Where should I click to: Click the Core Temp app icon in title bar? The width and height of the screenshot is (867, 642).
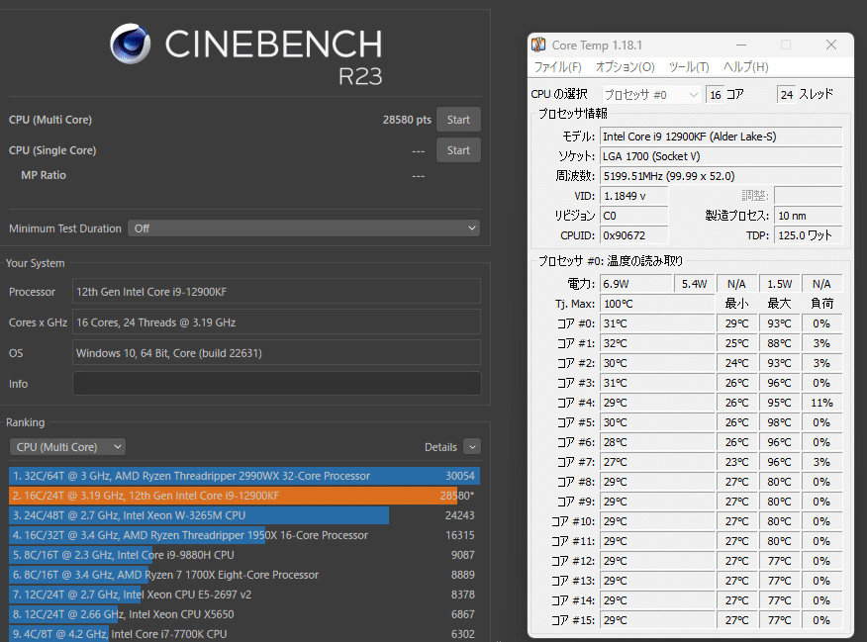pyautogui.click(x=538, y=45)
